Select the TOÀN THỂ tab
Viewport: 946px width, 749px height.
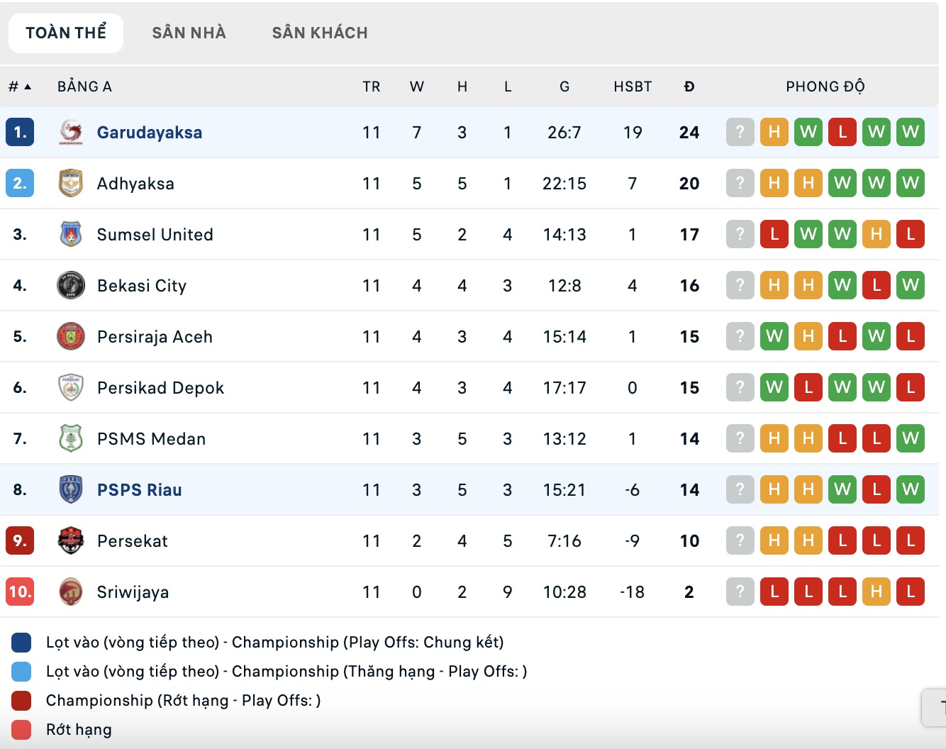65,32
